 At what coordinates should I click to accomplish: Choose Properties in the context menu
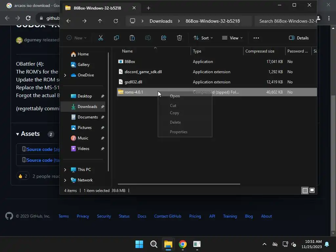185,132
